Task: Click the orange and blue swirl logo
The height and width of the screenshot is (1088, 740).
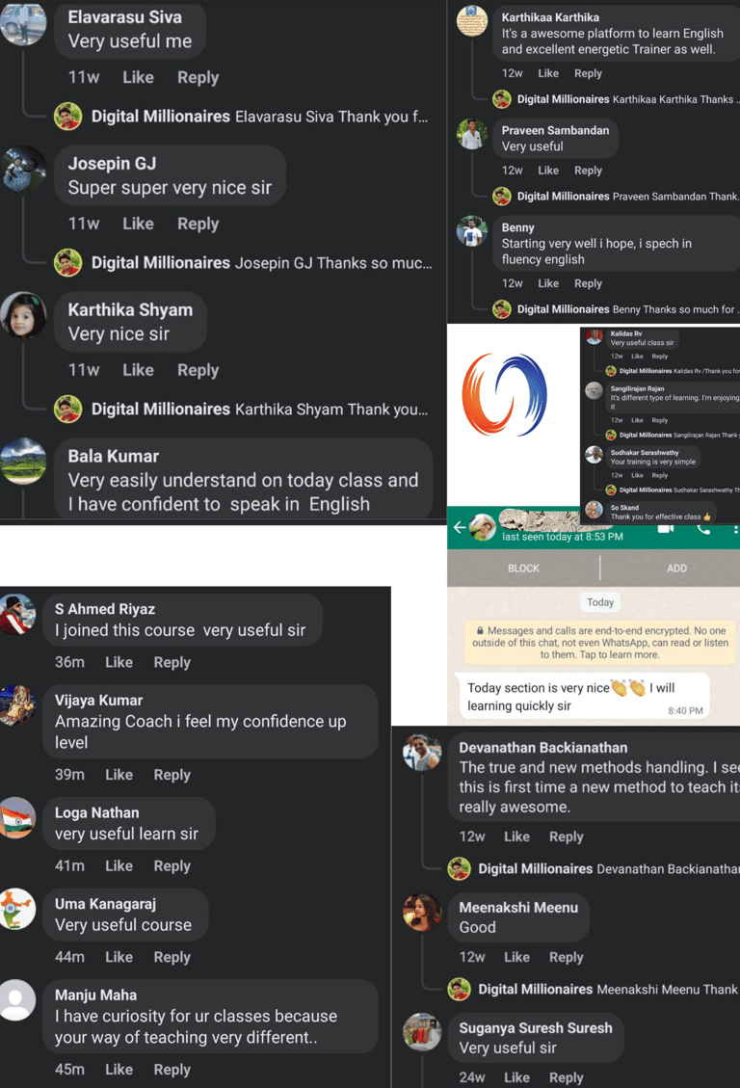Action: [x=505, y=395]
